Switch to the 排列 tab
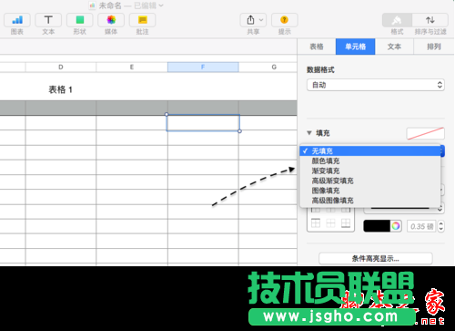455x331 pixels. pos(434,47)
